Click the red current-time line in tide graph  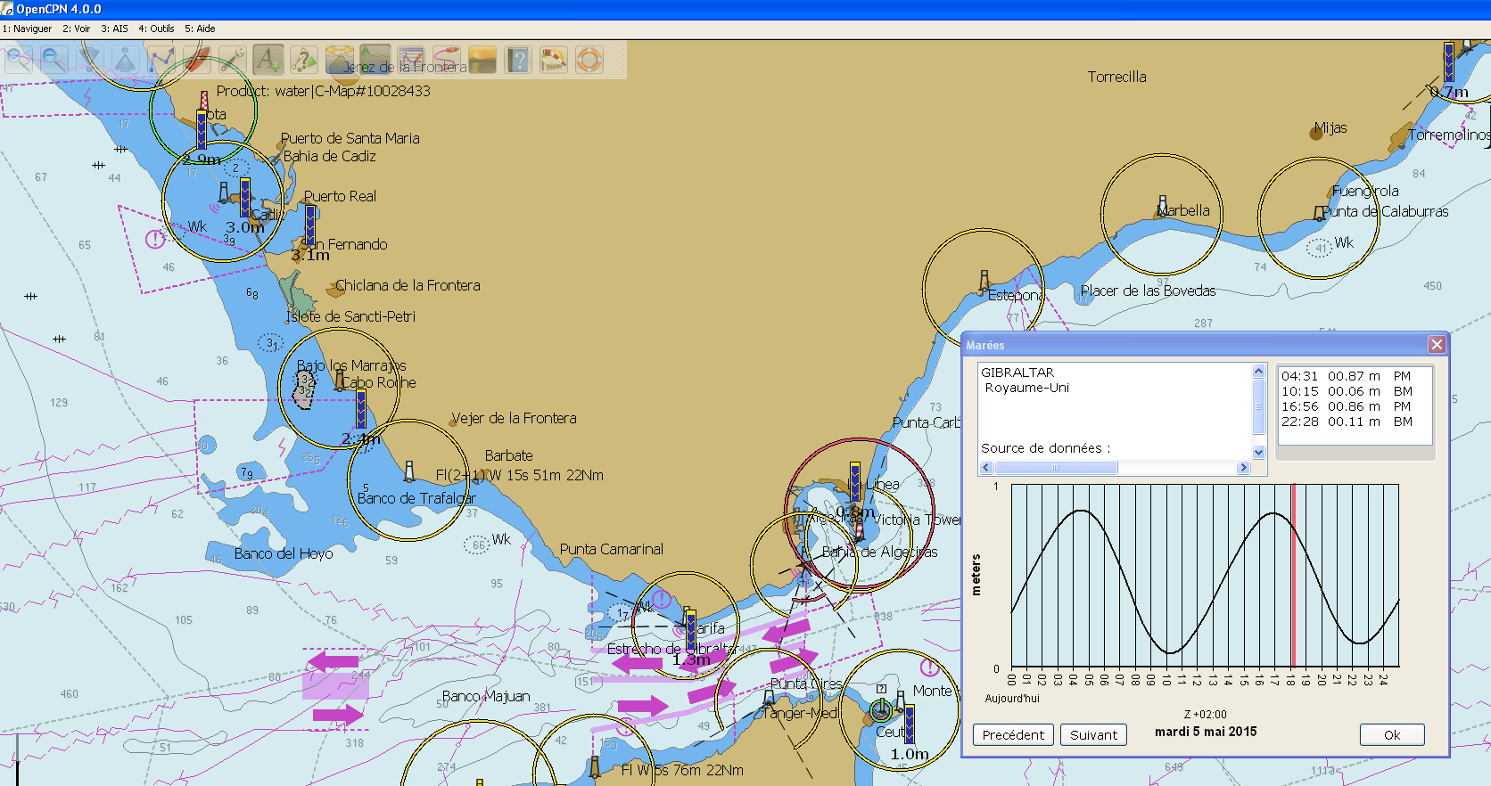pos(1293,576)
